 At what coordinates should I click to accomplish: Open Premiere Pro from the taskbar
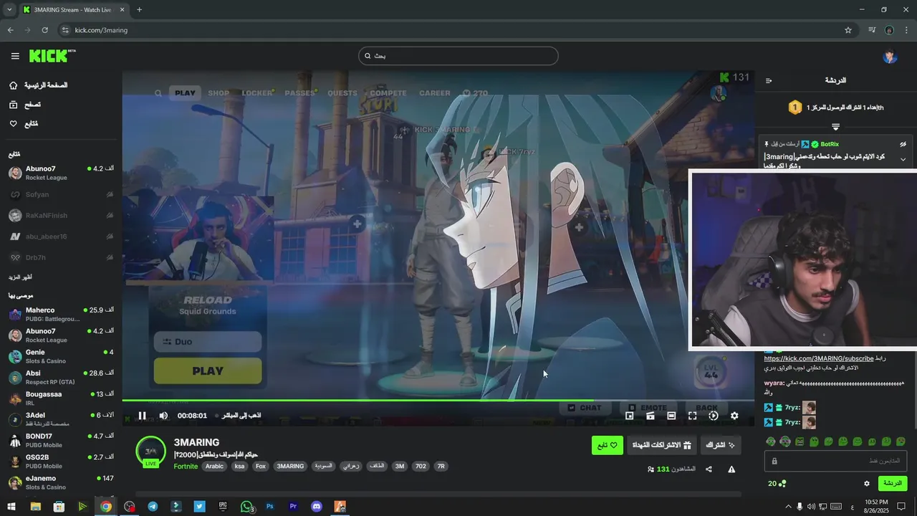(293, 507)
